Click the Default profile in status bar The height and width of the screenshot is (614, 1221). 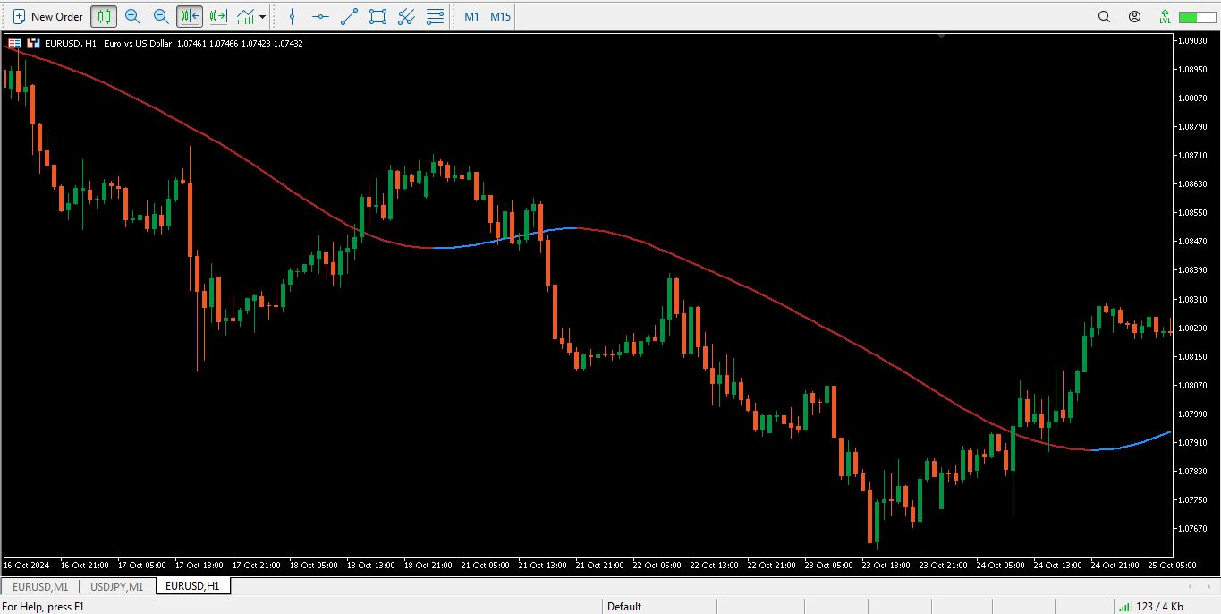624,606
